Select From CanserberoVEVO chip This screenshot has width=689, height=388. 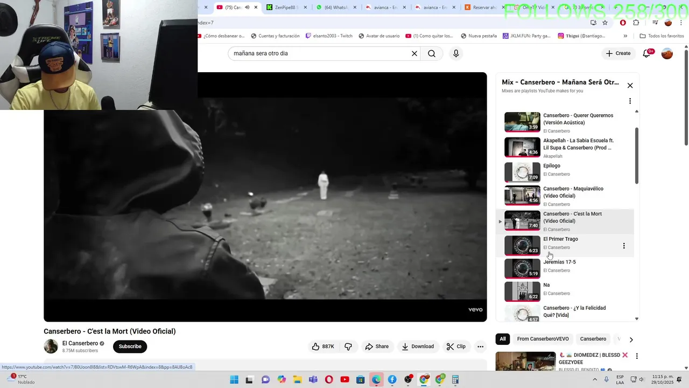click(x=543, y=339)
